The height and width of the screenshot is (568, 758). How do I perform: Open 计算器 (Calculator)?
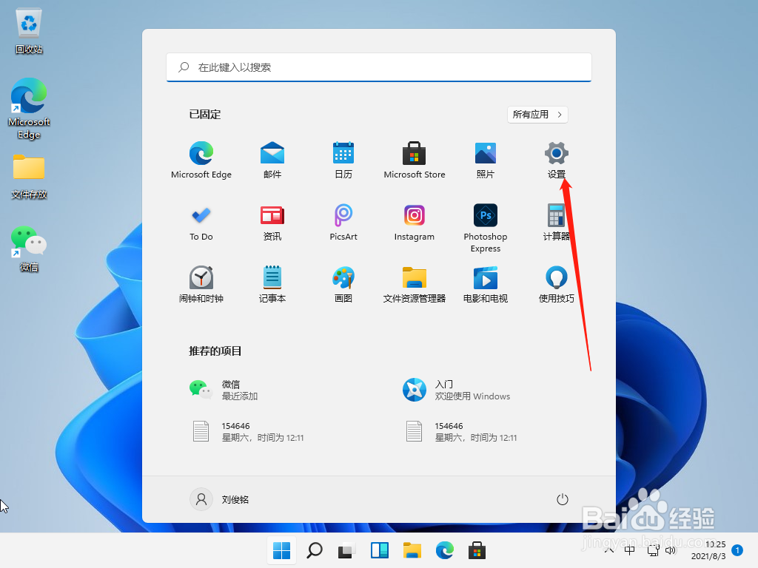coord(556,222)
